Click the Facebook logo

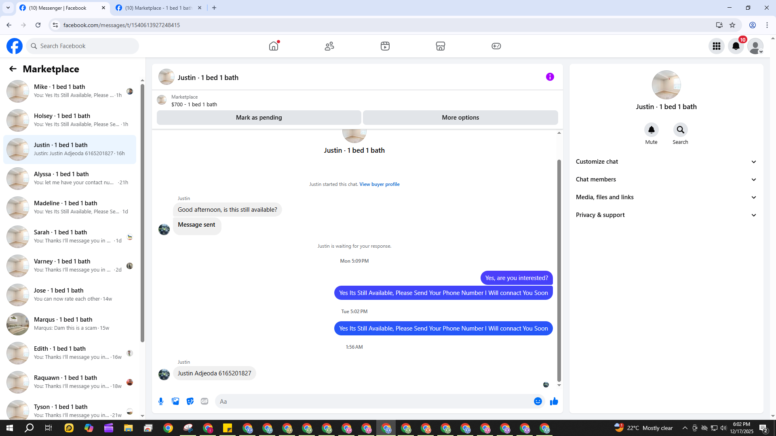click(15, 46)
